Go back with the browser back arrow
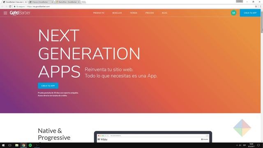The image size is (263, 148). pos(2,7)
